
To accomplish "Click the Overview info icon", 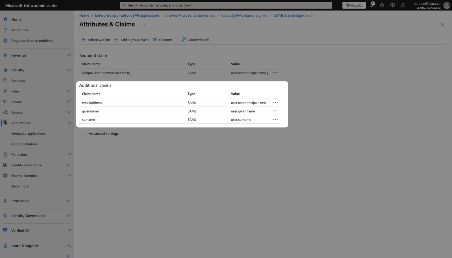I will (5, 81).
